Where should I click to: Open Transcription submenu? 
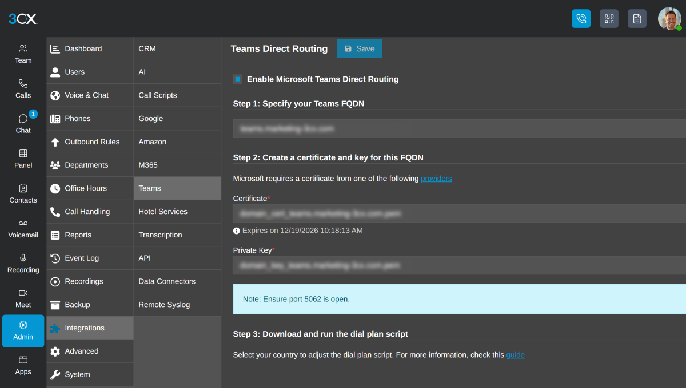177,235
